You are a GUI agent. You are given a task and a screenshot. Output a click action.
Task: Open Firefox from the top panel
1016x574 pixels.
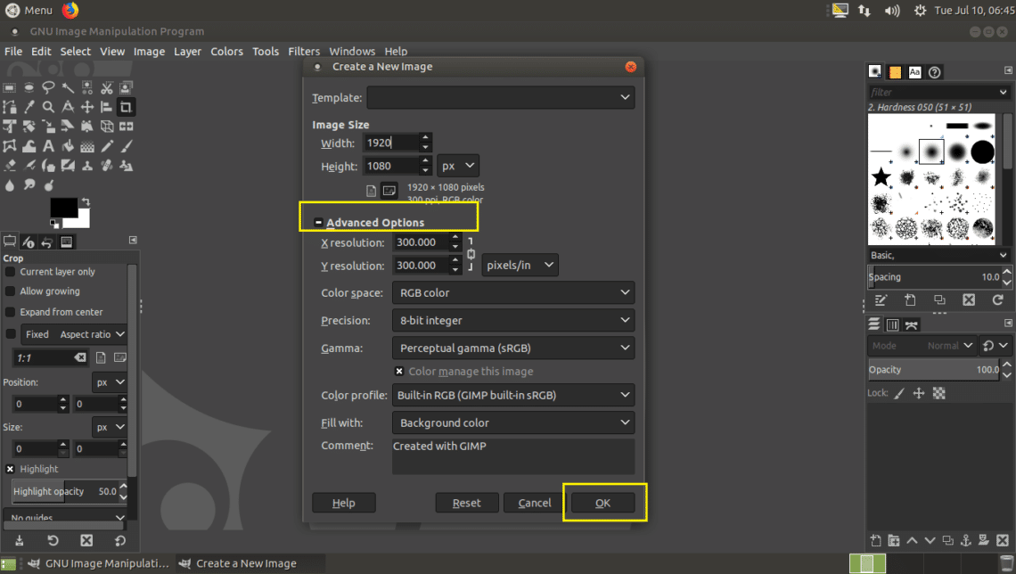pos(70,10)
